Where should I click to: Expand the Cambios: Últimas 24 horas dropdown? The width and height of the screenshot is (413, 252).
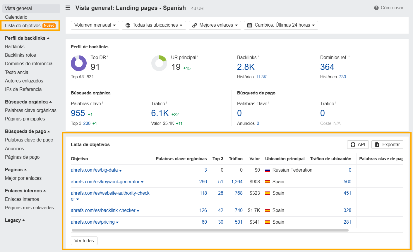281,25
